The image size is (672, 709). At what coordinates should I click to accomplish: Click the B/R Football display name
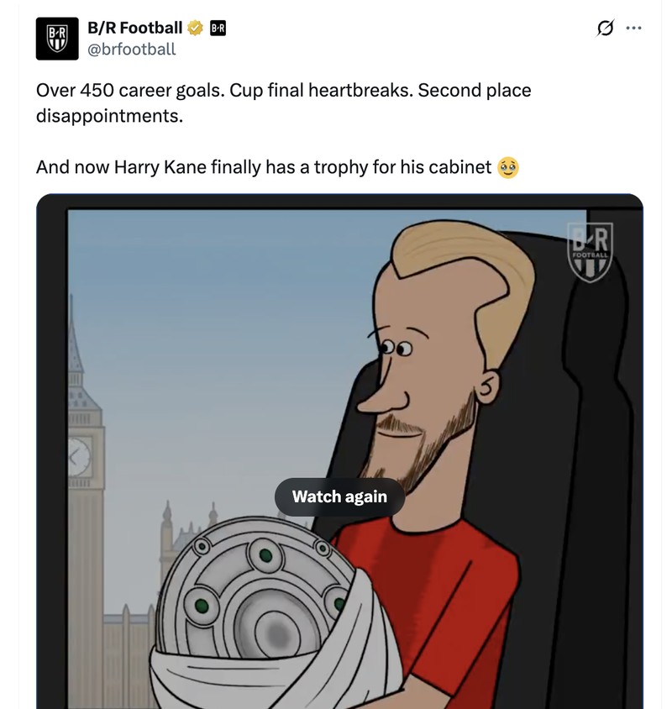click(x=134, y=26)
